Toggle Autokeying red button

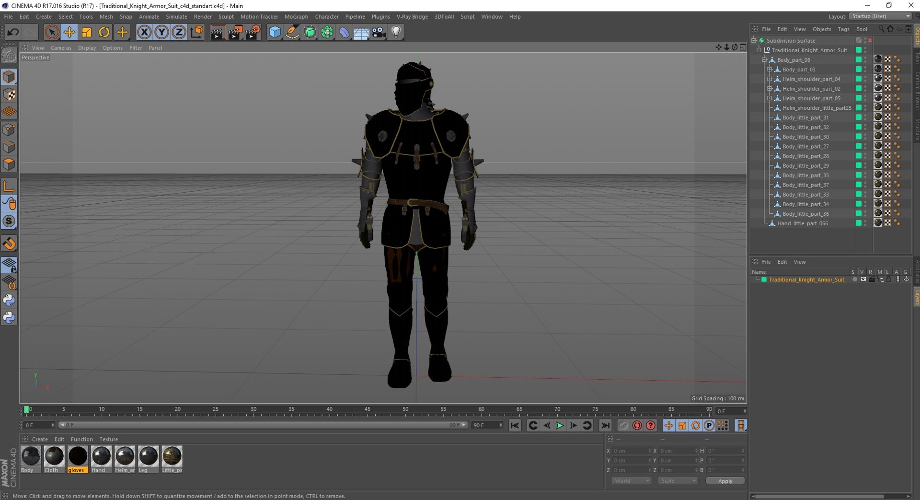coord(637,426)
